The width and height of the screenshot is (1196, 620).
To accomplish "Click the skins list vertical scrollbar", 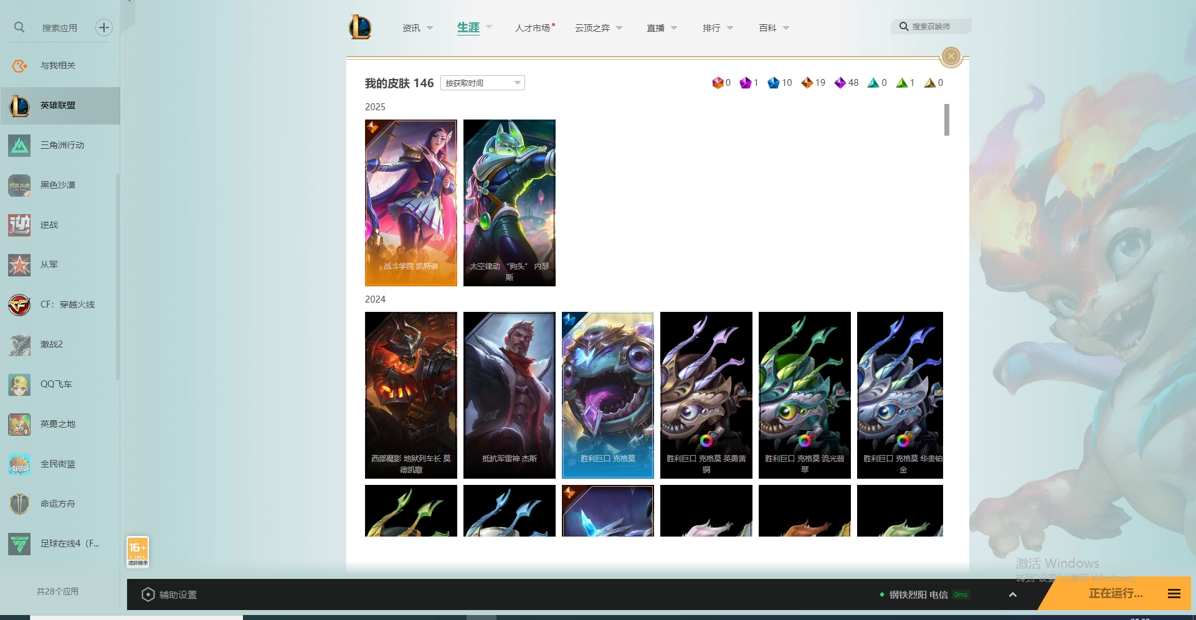I will pyautogui.click(x=947, y=120).
